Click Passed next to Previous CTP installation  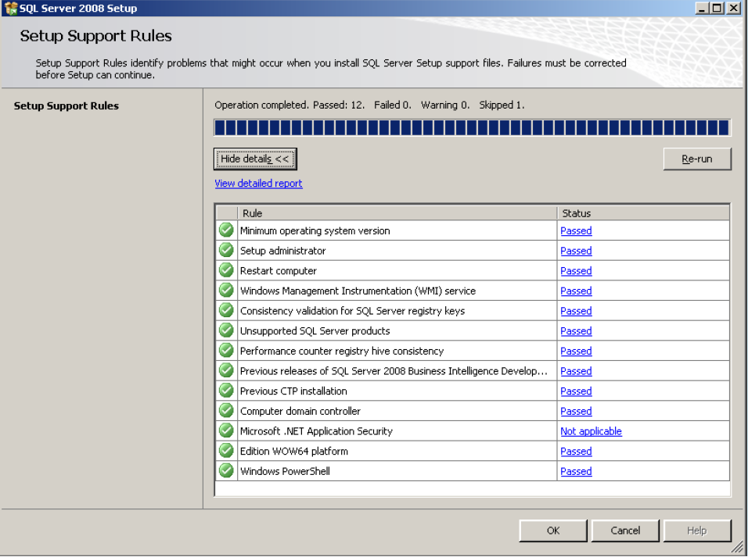pyautogui.click(x=576, y=391)
